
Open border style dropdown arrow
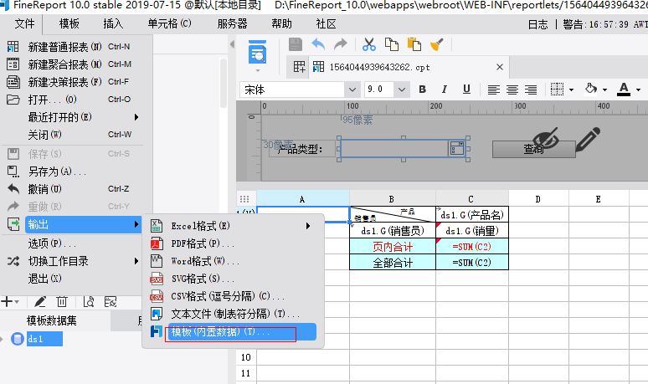pyautogui.click(x=571, y=90)
